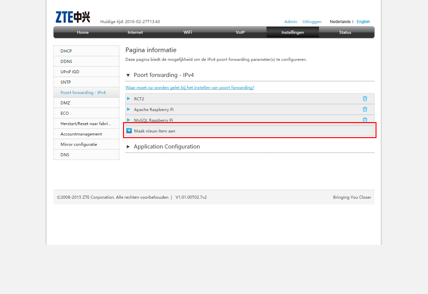The width and height of the screenshot is (428, 294).
Task: Open the Home tab
Action: (83, 32)
